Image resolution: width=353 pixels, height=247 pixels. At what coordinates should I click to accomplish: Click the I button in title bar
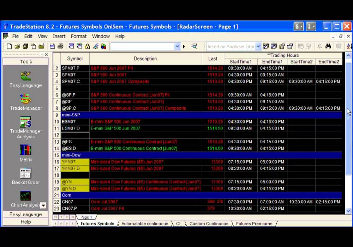click(x=311, y=26)
